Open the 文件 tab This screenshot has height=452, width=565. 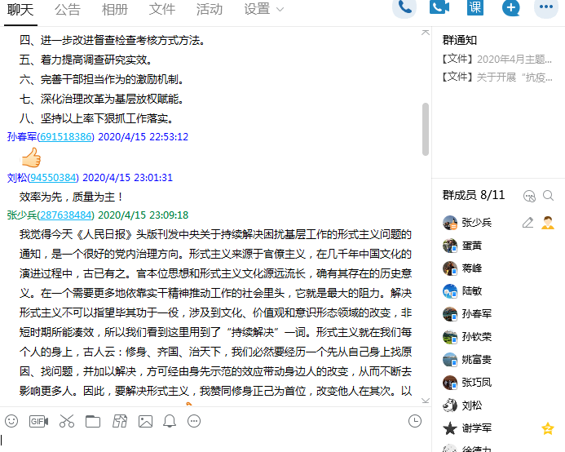click(162, 9)
